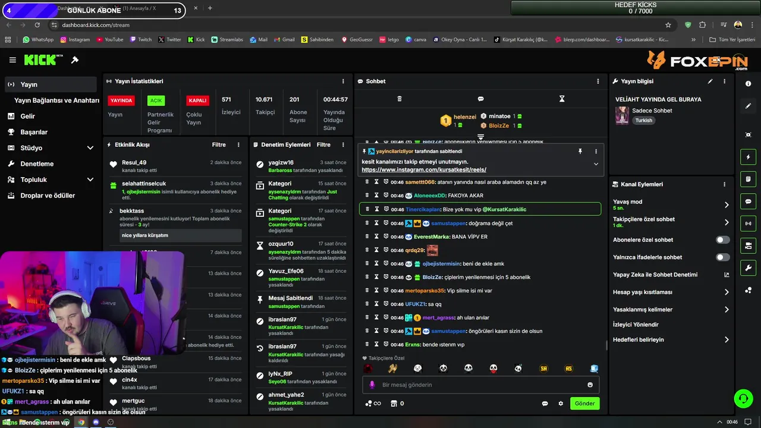This screenshot has width=761, height=428.
Task: Click the purple microphone icon in message box
Action: coord(373,385)
